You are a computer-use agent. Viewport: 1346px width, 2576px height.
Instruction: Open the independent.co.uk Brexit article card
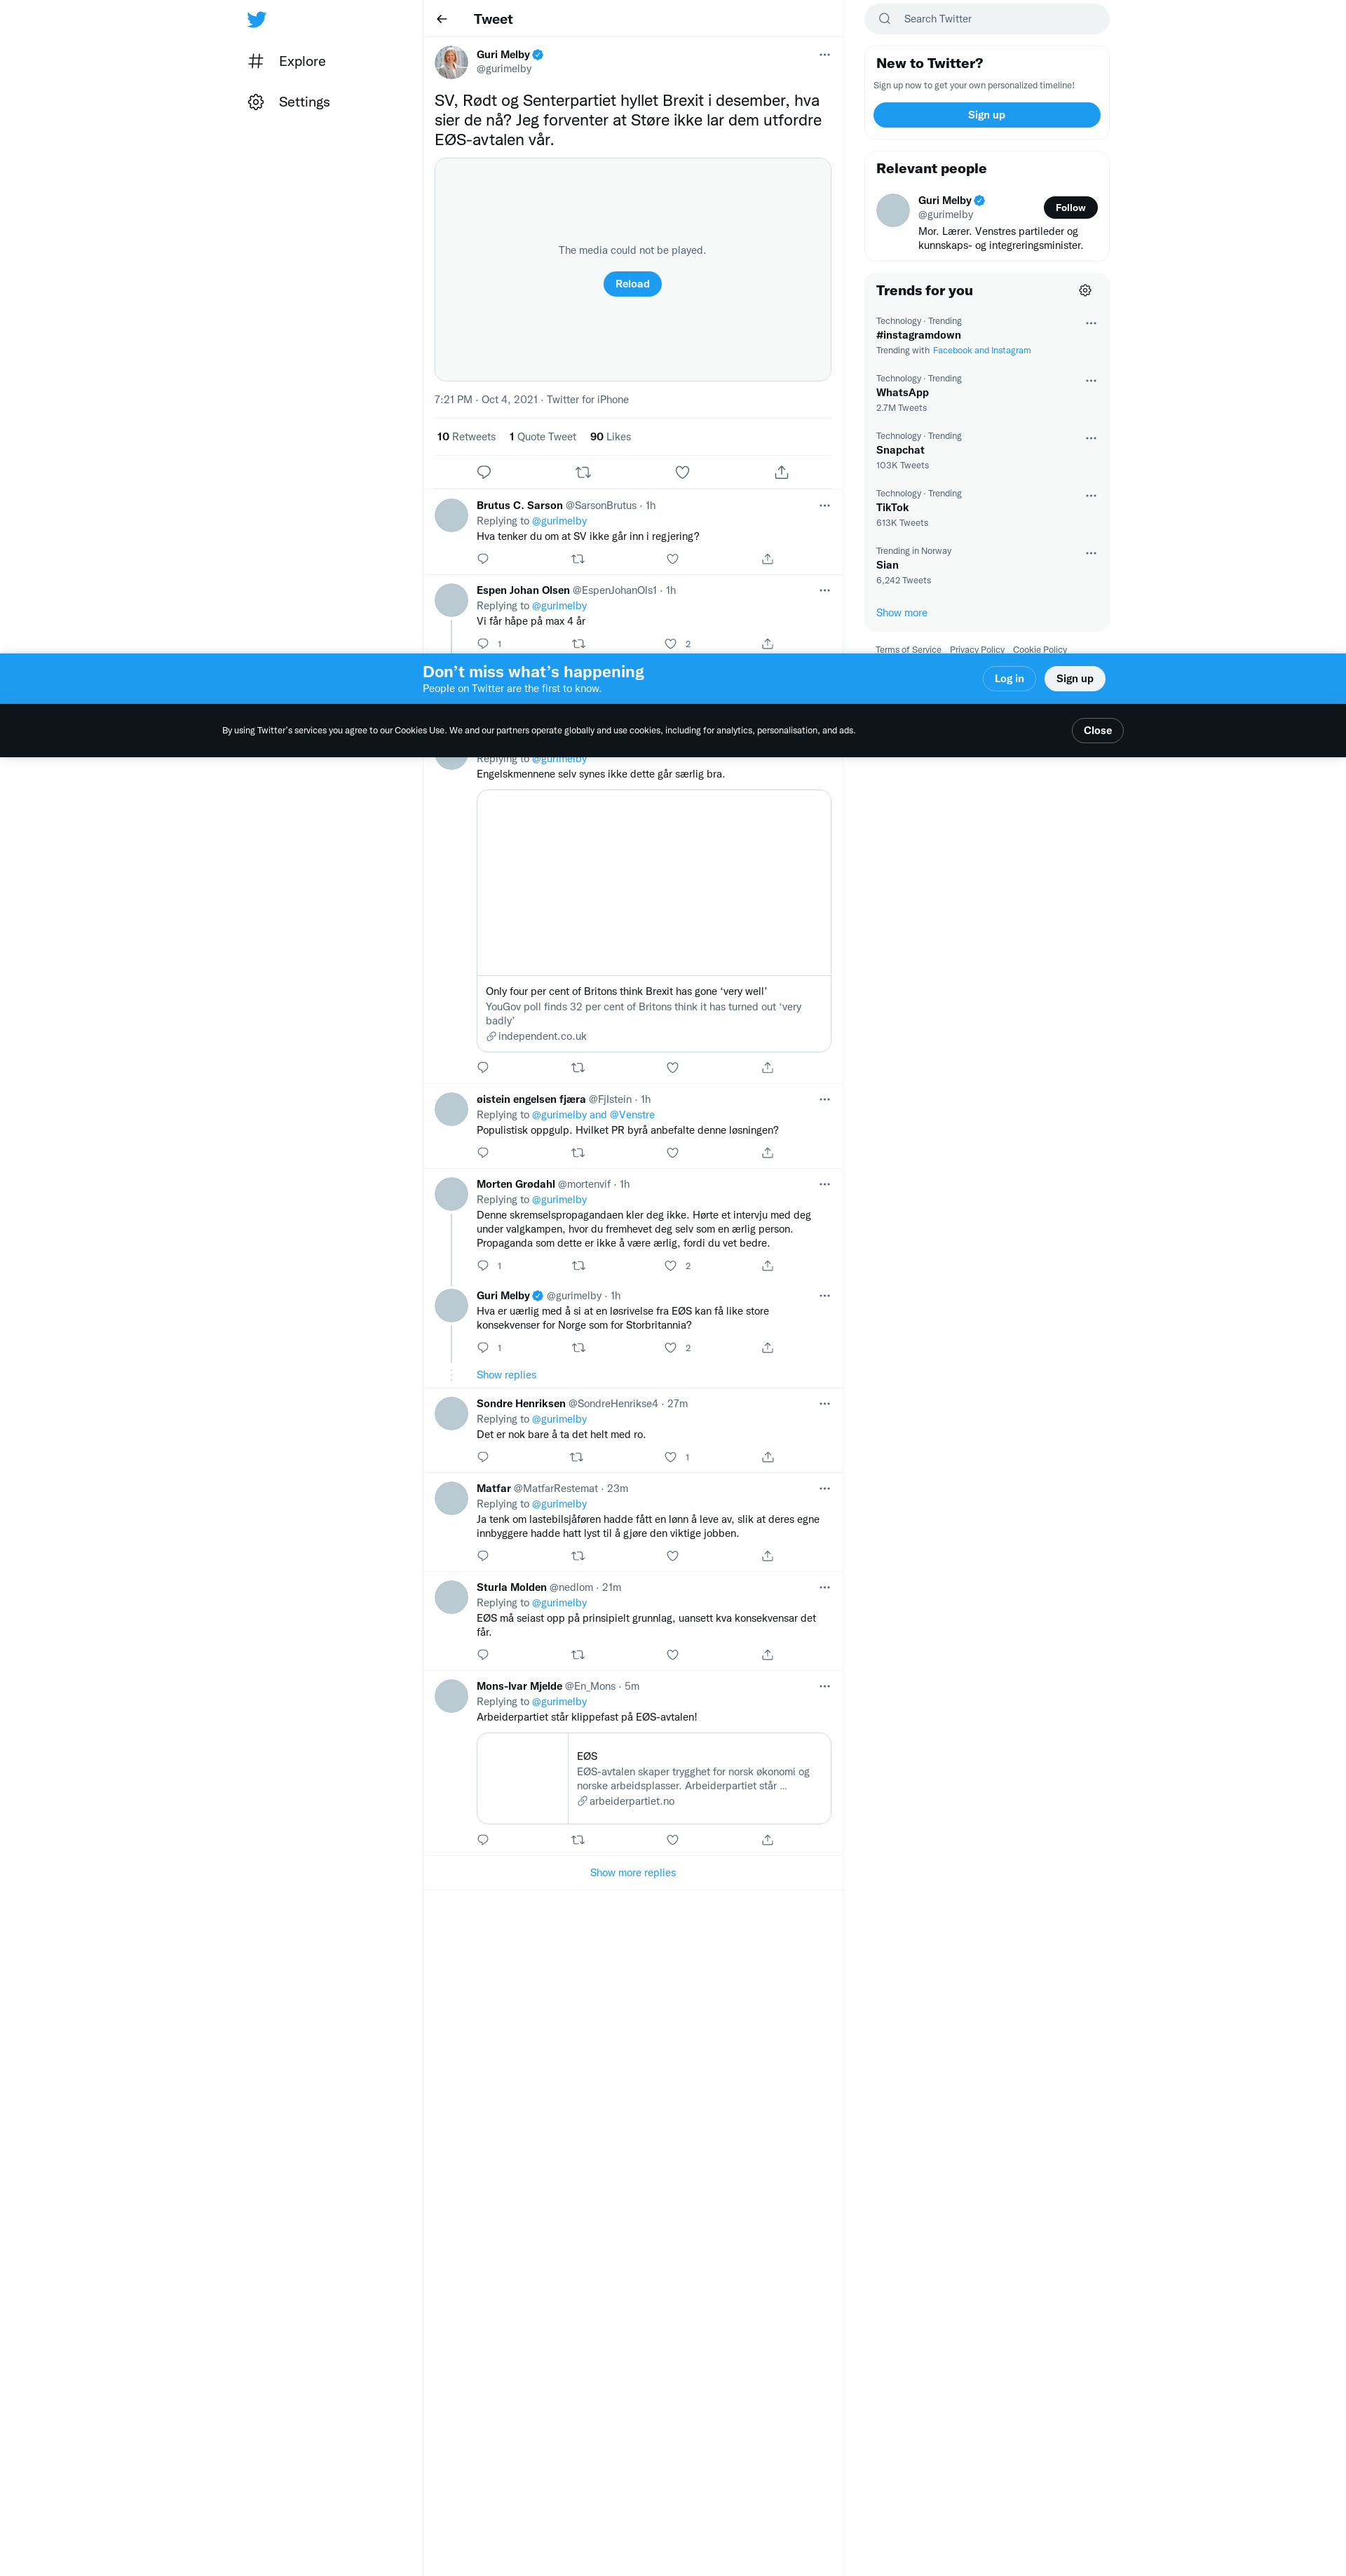coord(654,921)
